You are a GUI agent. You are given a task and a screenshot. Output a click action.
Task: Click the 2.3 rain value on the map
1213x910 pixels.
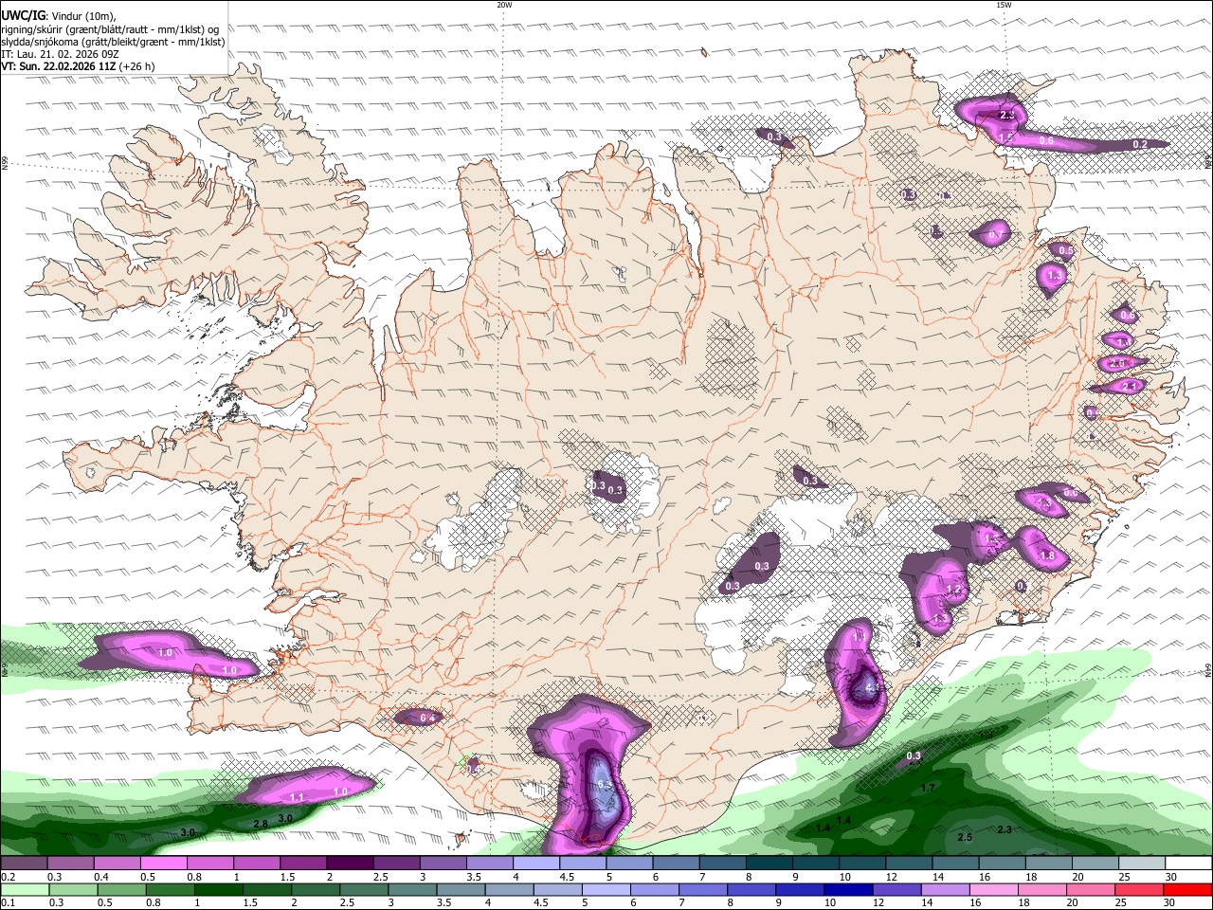(x=1005, y=829)
